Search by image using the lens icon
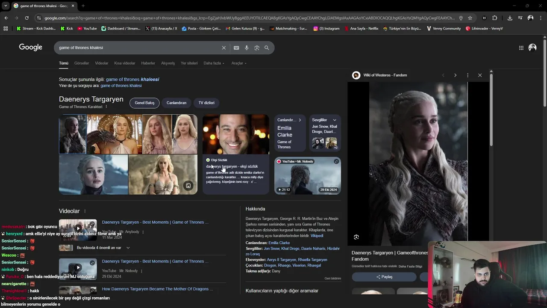 (x=257, y=48)
